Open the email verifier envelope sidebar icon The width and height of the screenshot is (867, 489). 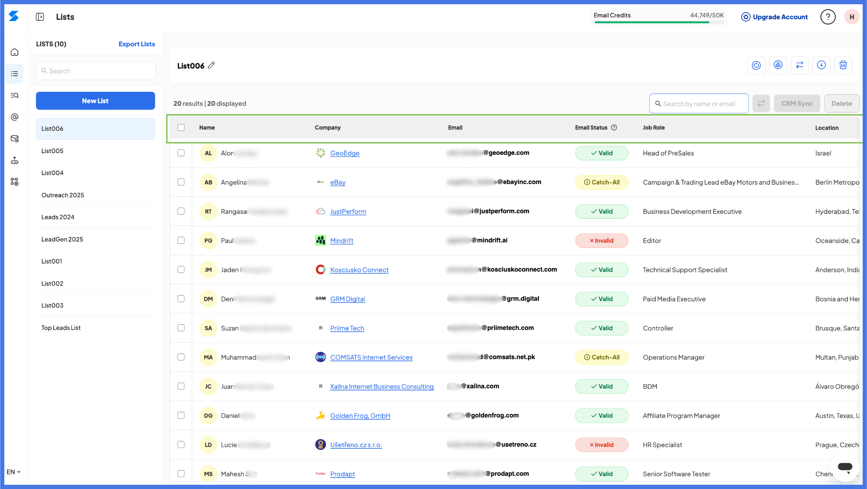point(14,138)
